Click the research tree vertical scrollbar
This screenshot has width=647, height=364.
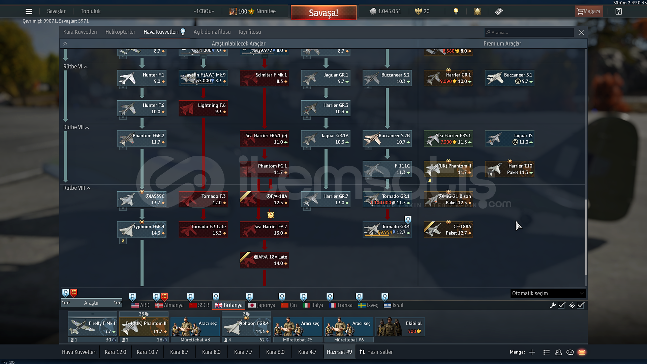click(586, 237)
